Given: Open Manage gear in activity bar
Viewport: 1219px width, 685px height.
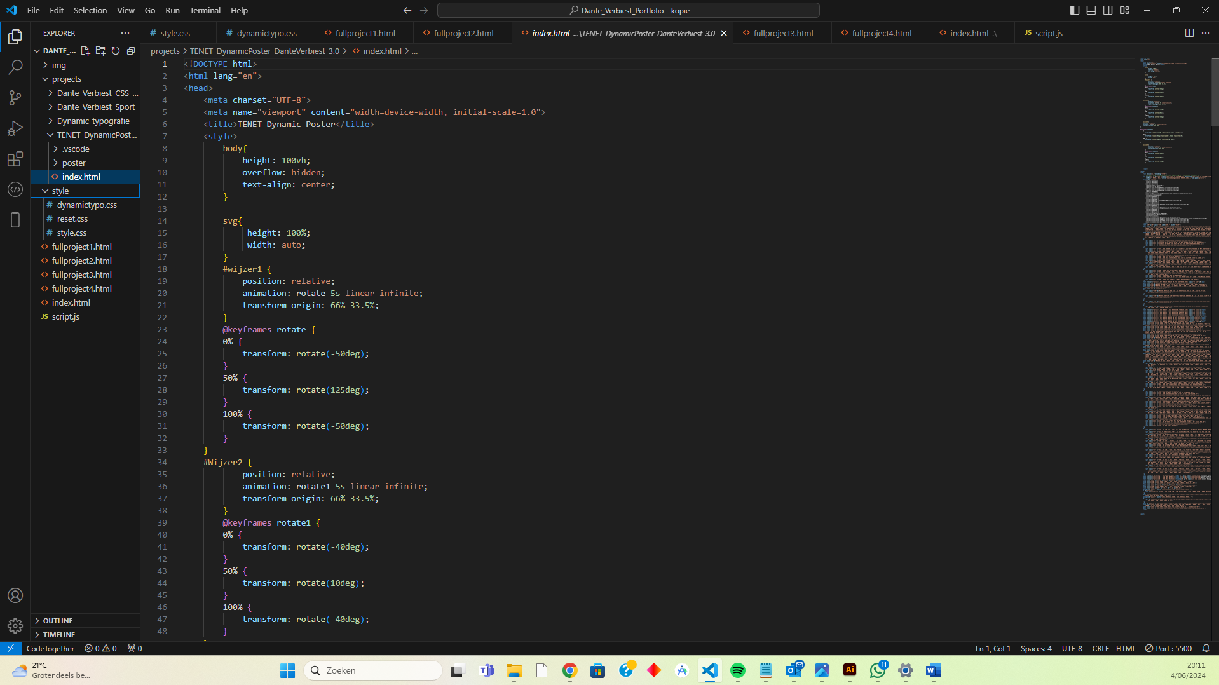Looking at the screenshot, I should [15, 626].
